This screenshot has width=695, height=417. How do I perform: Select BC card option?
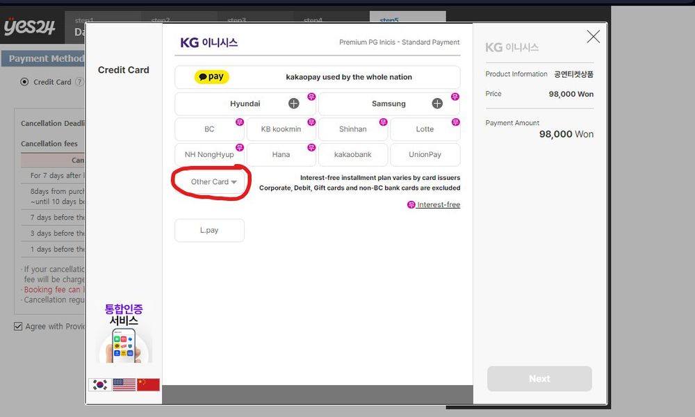[x=209, y=129]
